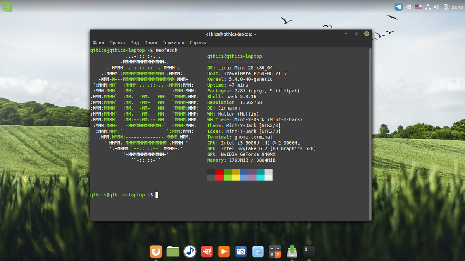Click the "GPU: NVIDIA GeForce 940MX" line

[x=241, y=155]
